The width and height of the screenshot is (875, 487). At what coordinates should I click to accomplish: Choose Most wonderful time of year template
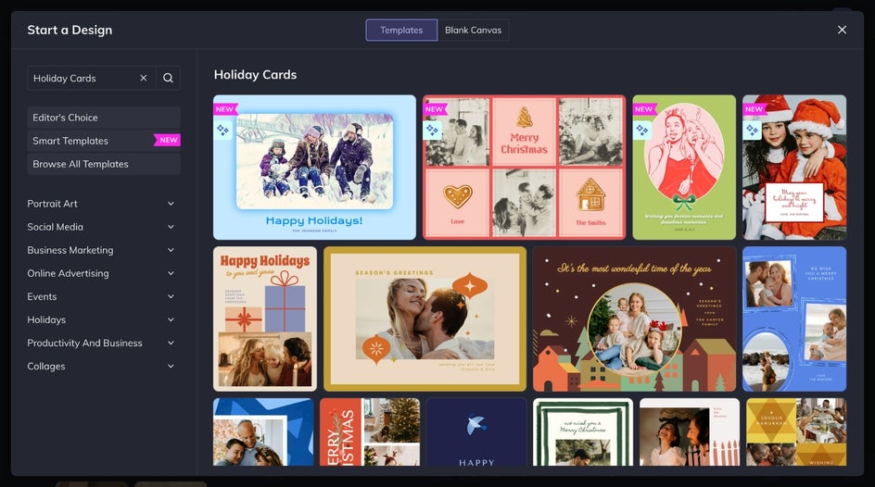(635, 318)
